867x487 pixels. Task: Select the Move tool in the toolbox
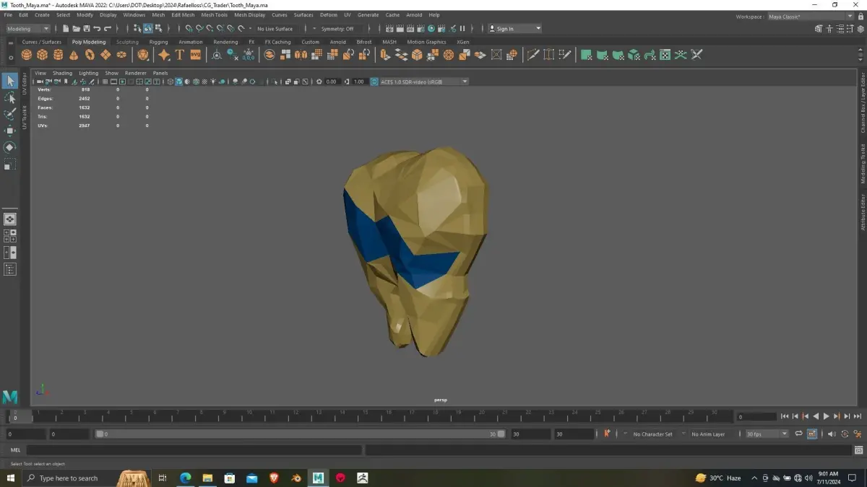click(x=10, y=131)
